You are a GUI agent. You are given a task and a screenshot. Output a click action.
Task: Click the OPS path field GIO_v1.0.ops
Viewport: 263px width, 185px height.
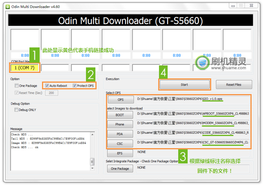[193, 99]
